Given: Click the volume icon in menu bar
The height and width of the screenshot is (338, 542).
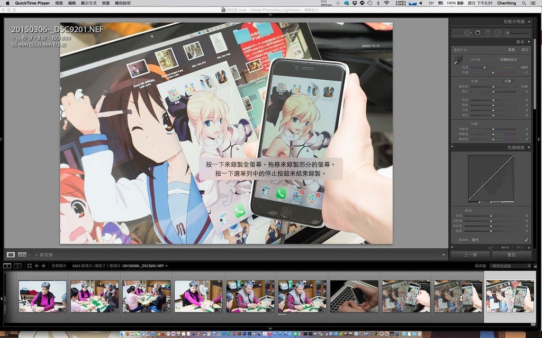Looking at the screenshot, I should pos(421,3).
